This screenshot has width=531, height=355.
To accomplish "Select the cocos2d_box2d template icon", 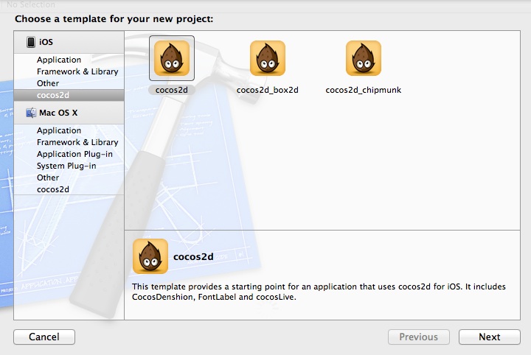I will point(268,58).
